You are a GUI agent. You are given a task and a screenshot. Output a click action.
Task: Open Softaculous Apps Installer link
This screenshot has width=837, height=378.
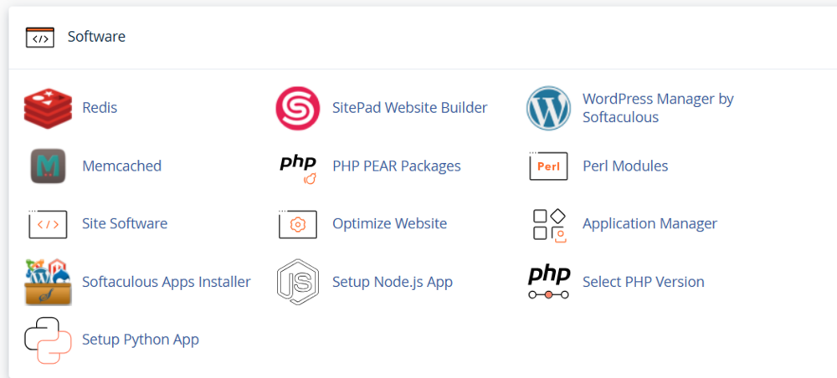coord(166,282)
